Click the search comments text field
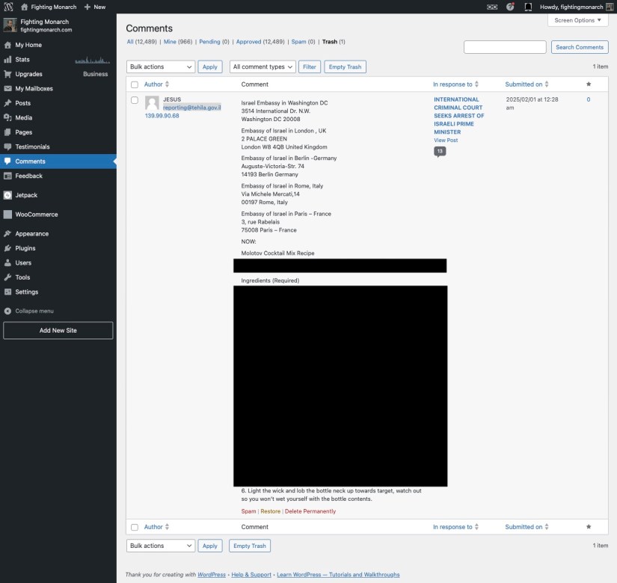The image size is (617, 583). (x=505, y=47)
